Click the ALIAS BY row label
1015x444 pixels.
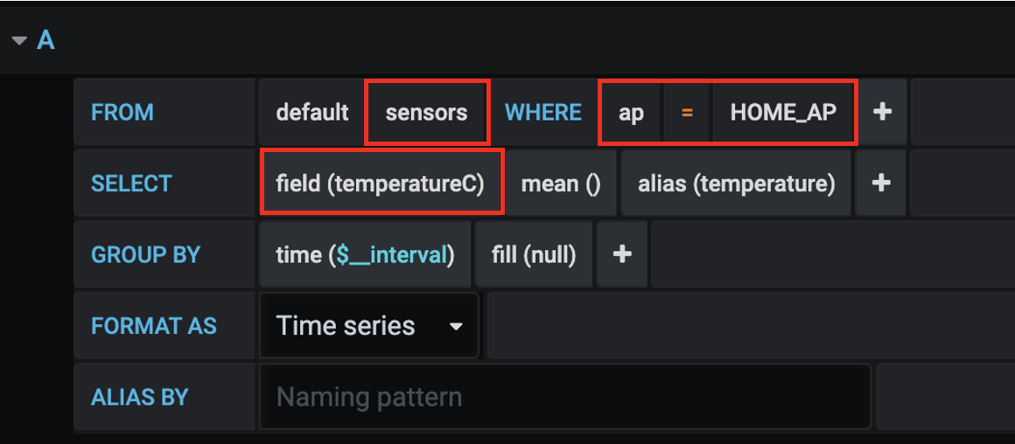139,398
